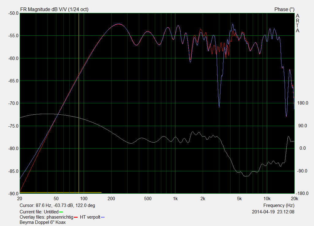This screenshot has width=314, height=226.
Task: Select the FR Magnitude dB V/V title
Action: [54, 10]
